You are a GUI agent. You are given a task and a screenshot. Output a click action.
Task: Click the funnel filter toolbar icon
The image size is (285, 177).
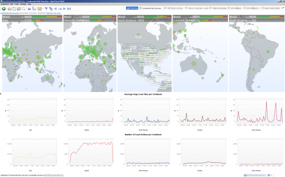tap(46, 9)
